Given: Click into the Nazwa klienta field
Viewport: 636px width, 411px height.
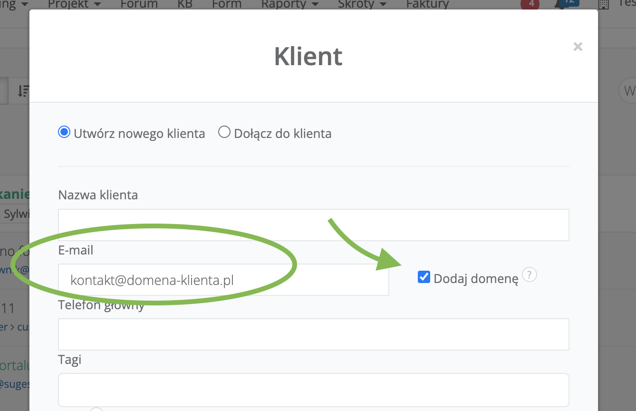Looking at the screenshot, I should (x=313, y=225).
